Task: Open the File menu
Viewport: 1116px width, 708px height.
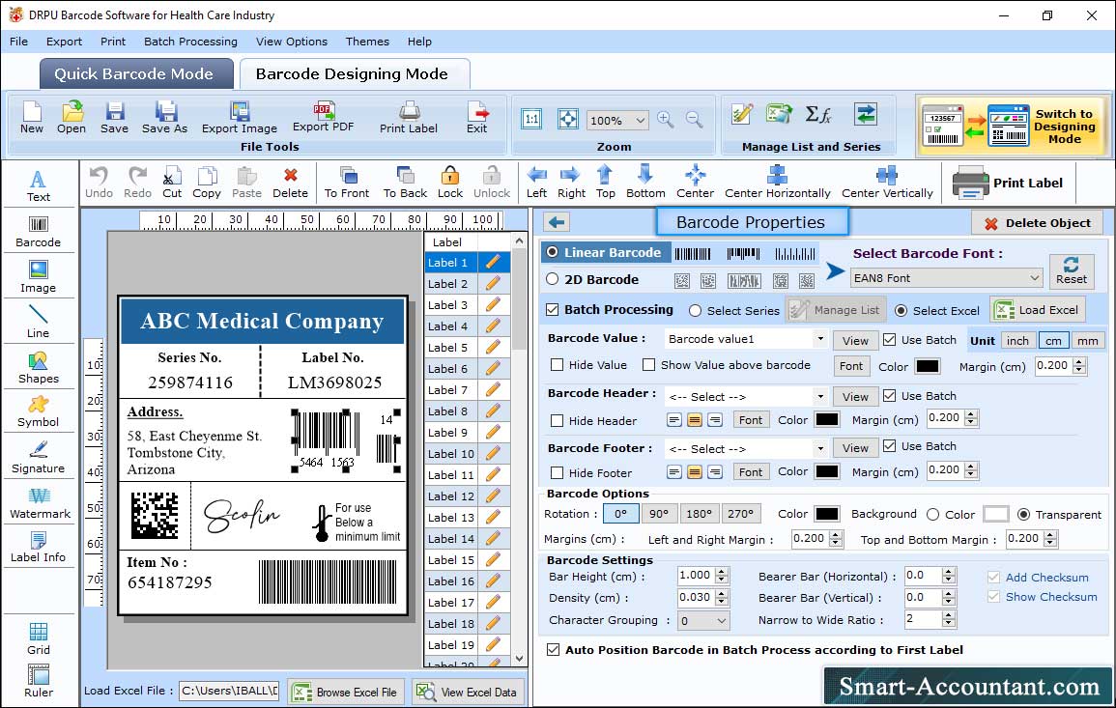Action: (19, 42)
